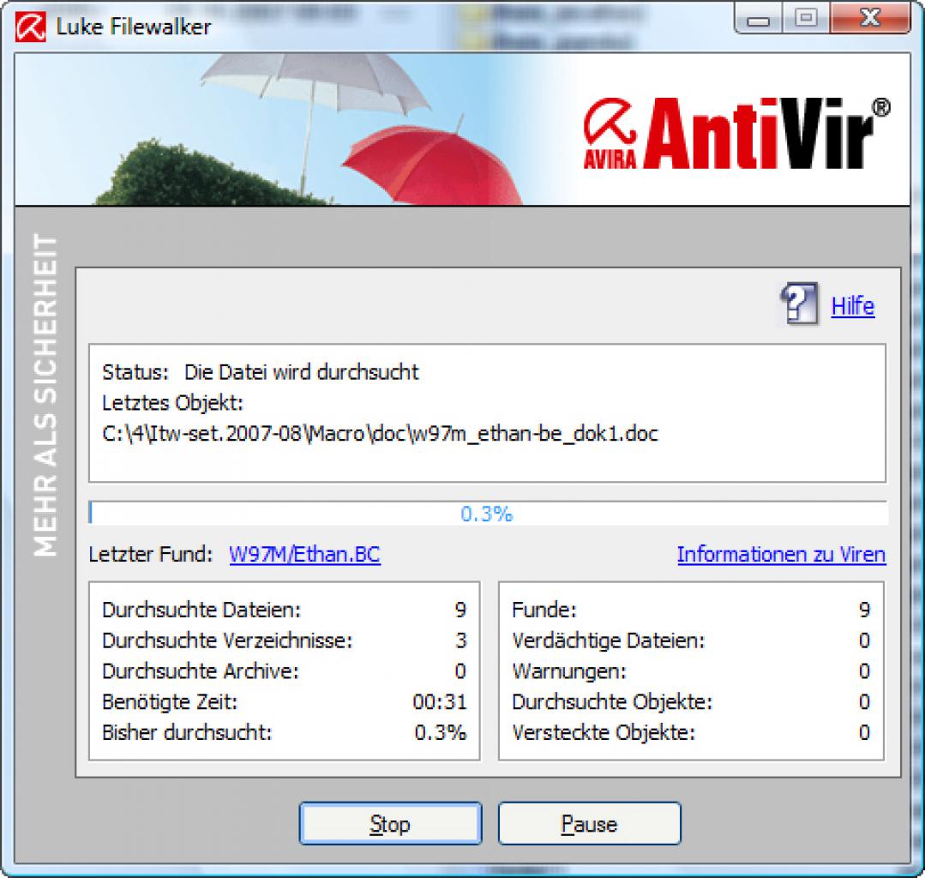Stop the running scan

390,824
